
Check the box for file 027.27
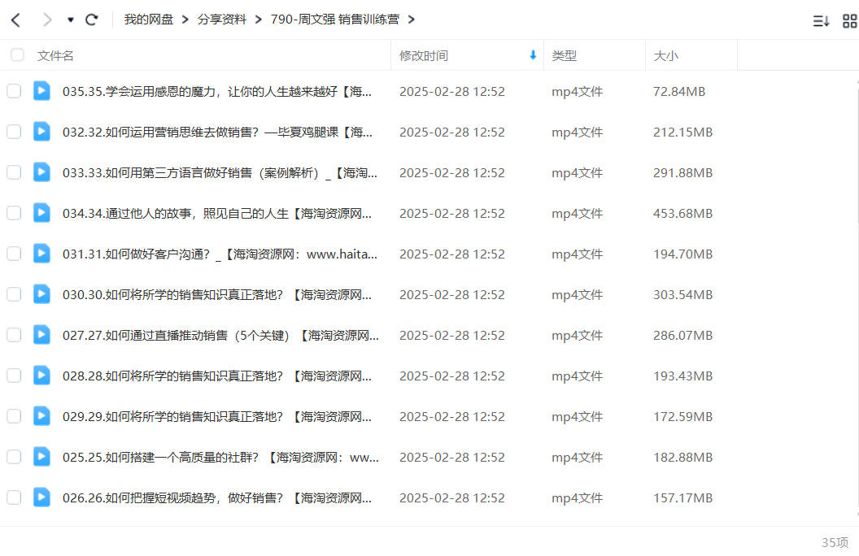[x=14, y=335]
